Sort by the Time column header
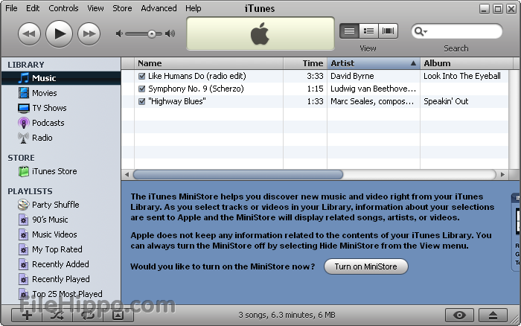 305,63
